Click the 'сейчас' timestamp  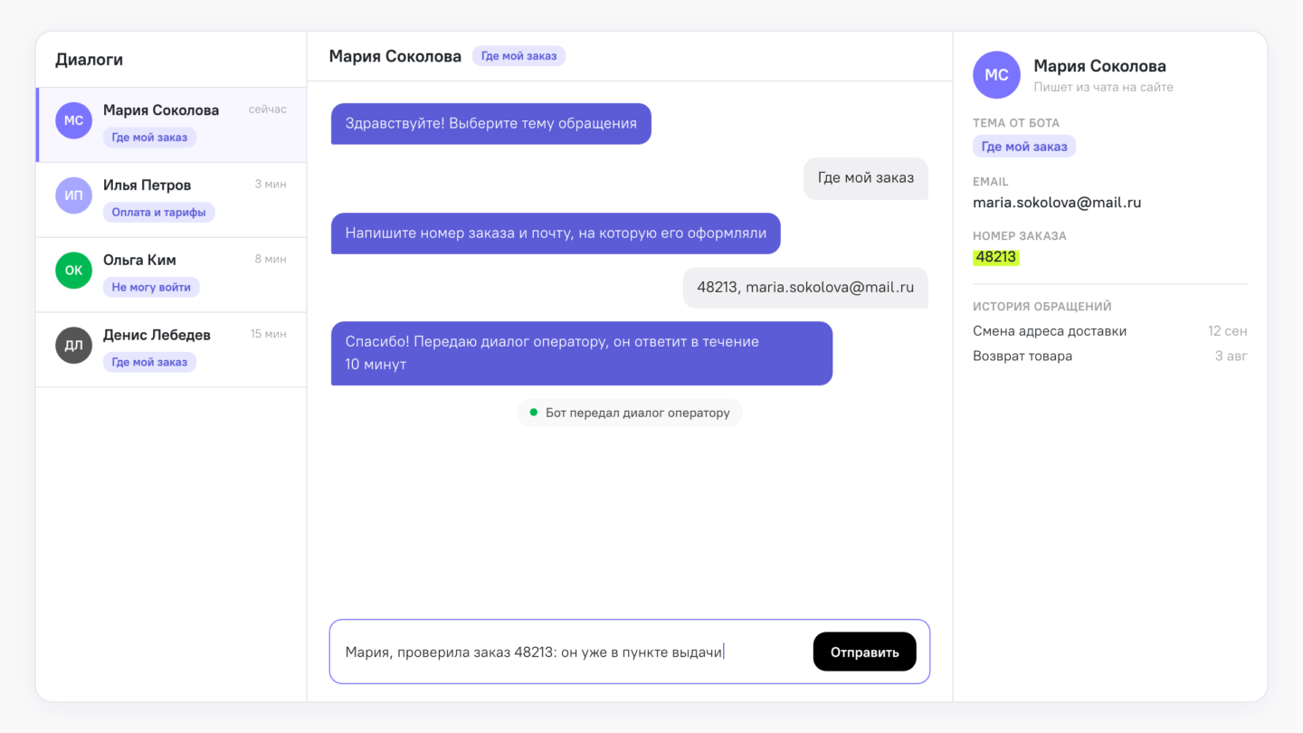268,109
